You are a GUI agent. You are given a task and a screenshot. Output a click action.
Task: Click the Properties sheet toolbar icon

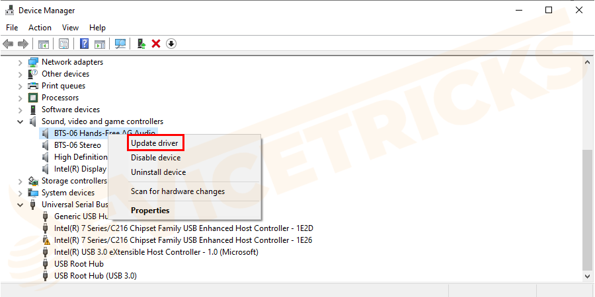[63, 44]
